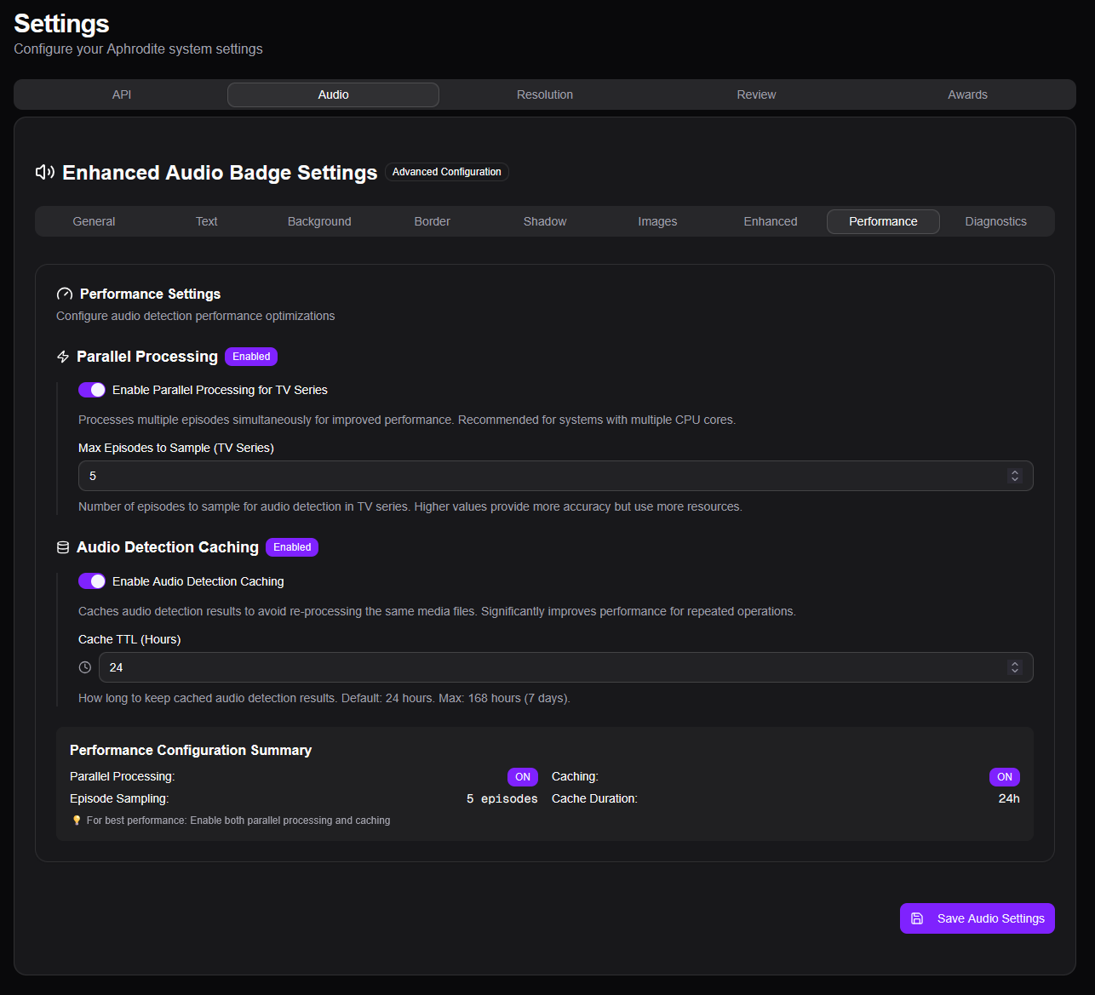The width and height of the screenshot is (1095, 995).
Task: Click the 'Episode Sampling:' summary label
Action: (119, 798)
